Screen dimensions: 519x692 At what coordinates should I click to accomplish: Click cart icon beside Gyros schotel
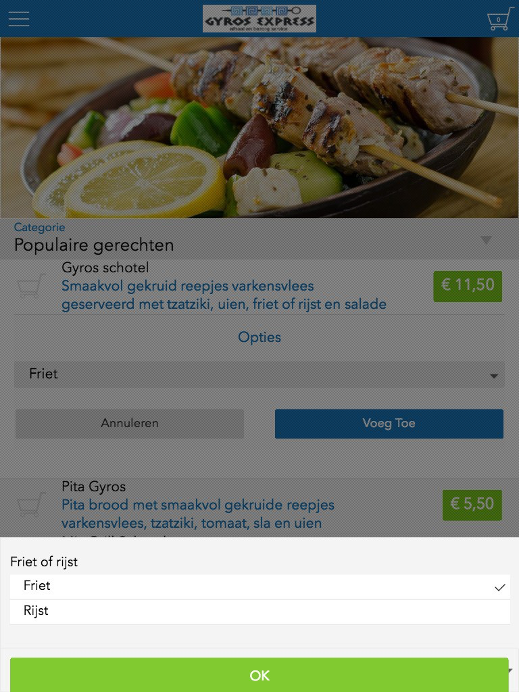31,286
